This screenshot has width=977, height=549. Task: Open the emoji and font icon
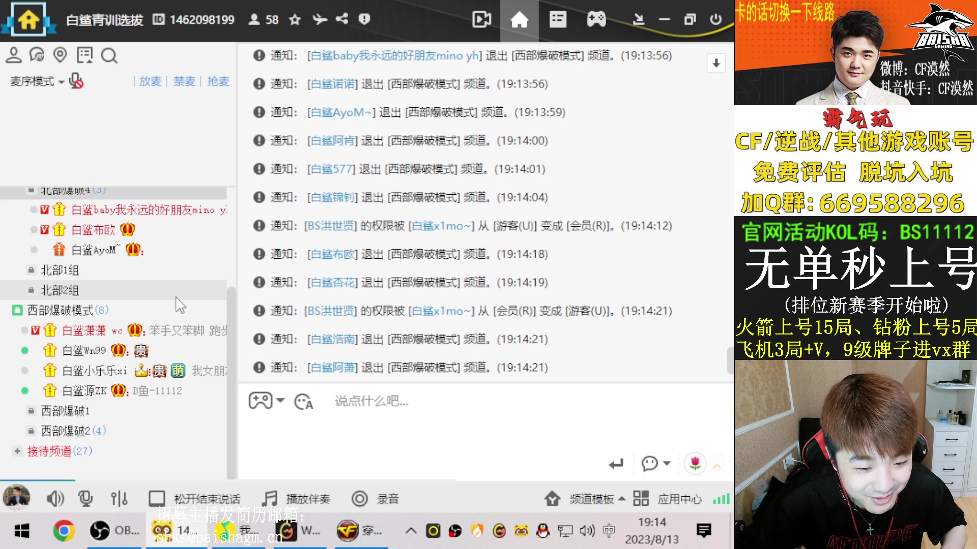click(x=304, y=401)
